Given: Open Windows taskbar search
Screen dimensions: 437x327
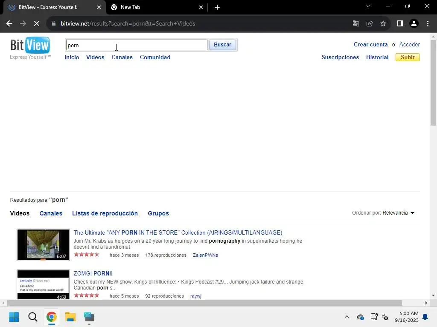Looking at the screenshot, I should [x=32, y=317].
